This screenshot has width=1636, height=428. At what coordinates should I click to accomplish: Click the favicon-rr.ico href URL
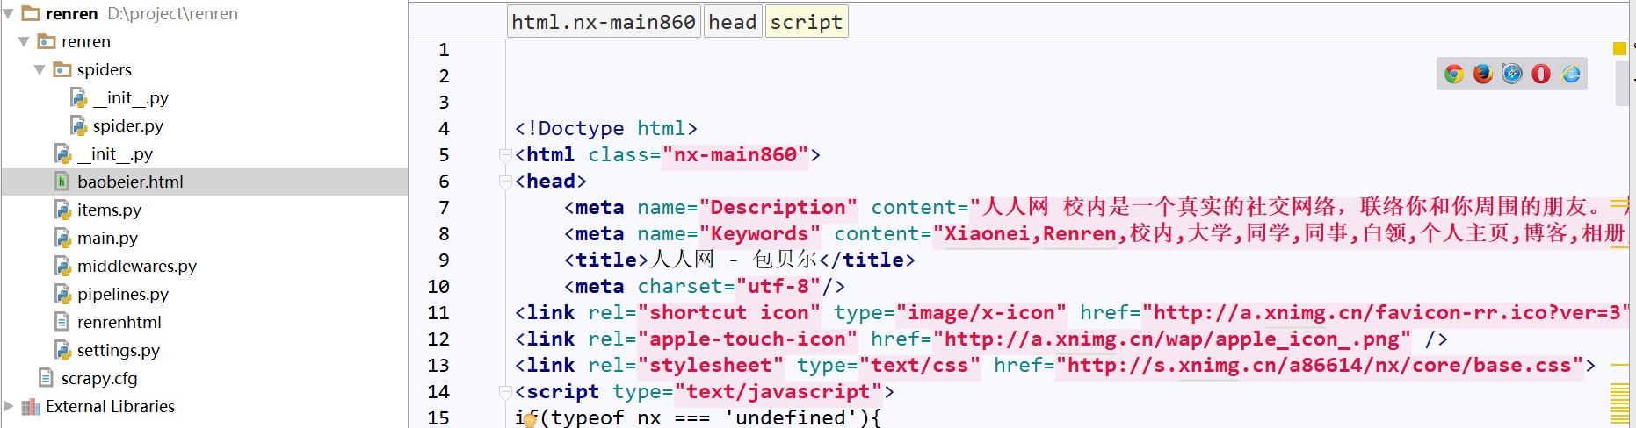tap(1386, 313)
